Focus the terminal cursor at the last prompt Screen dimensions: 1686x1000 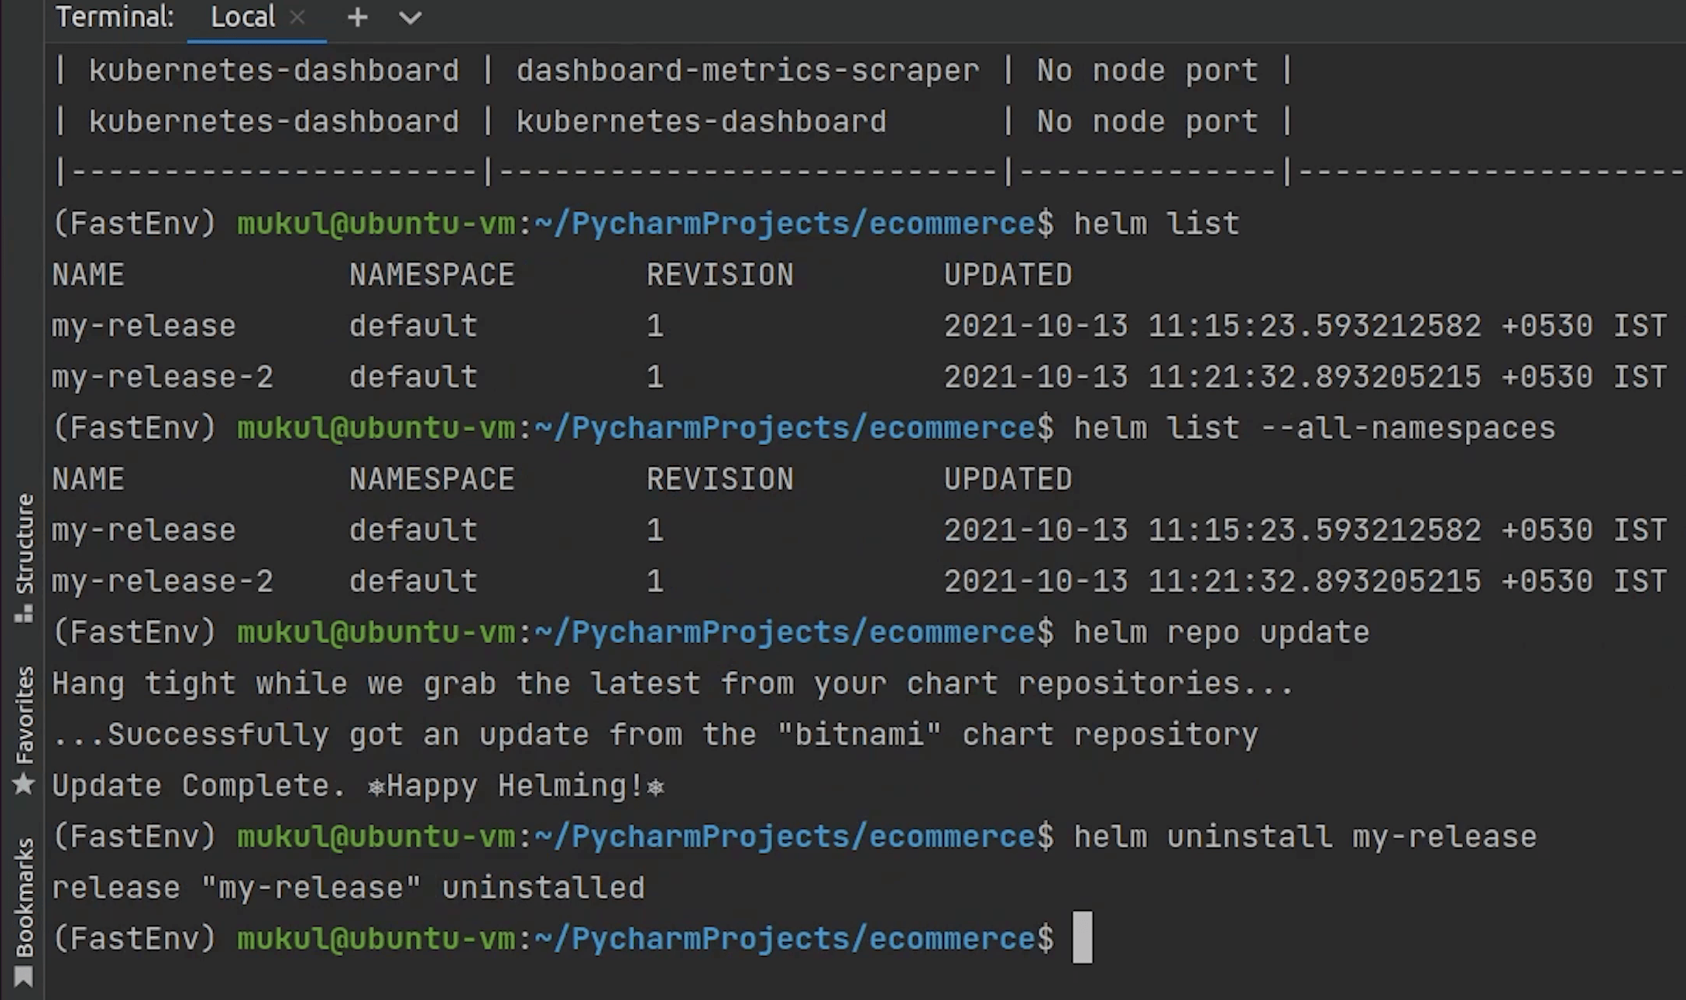1082,938
